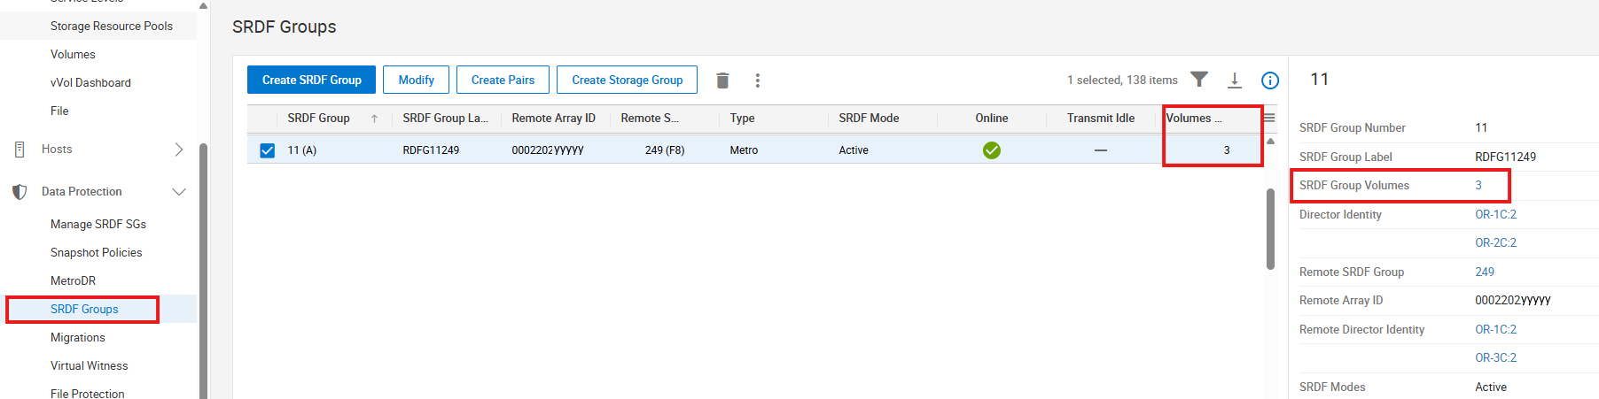This screenshot has height=399, width=1599.
Task: Open SRDF Groups in sidebar
Action: tap(84, 310)
